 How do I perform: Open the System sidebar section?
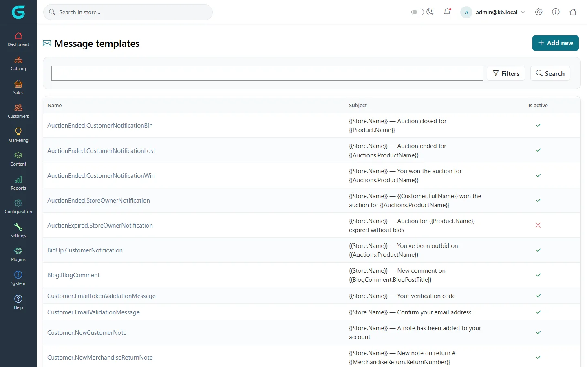(18, 279)
